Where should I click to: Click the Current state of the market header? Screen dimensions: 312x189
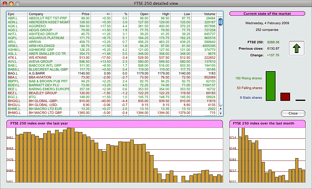(267, 14)
